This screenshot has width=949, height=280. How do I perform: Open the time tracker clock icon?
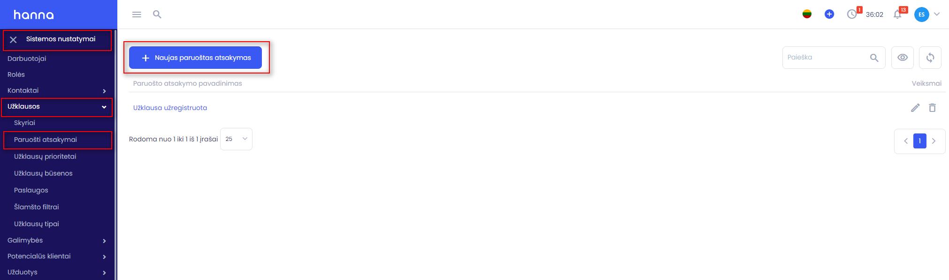tap(852, 15)
